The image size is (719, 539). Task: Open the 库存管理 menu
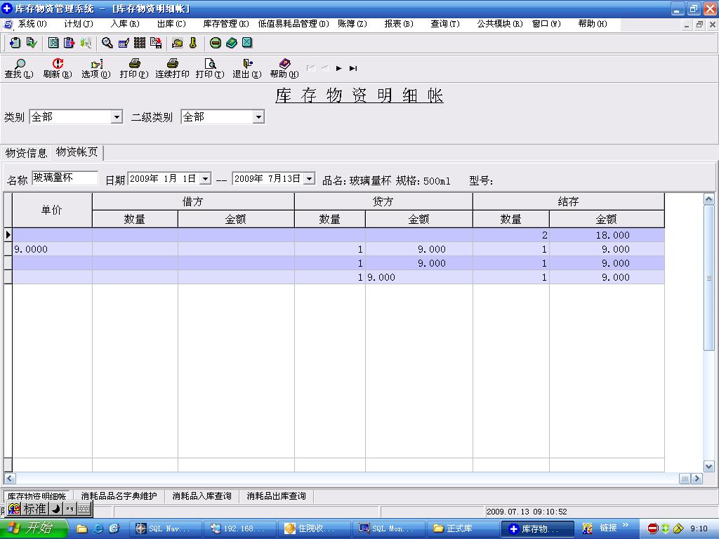(225, 24)
